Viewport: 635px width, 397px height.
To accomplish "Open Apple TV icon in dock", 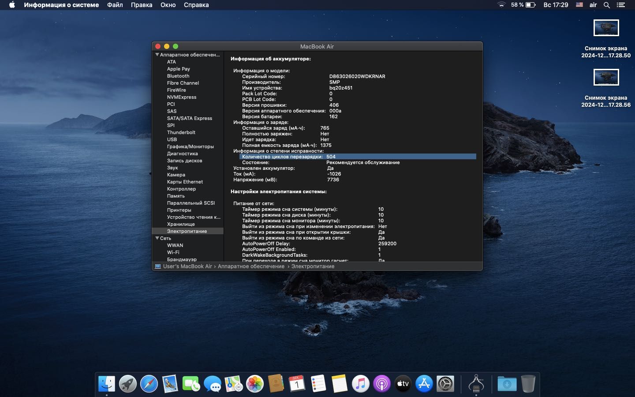I will point(403,384).
